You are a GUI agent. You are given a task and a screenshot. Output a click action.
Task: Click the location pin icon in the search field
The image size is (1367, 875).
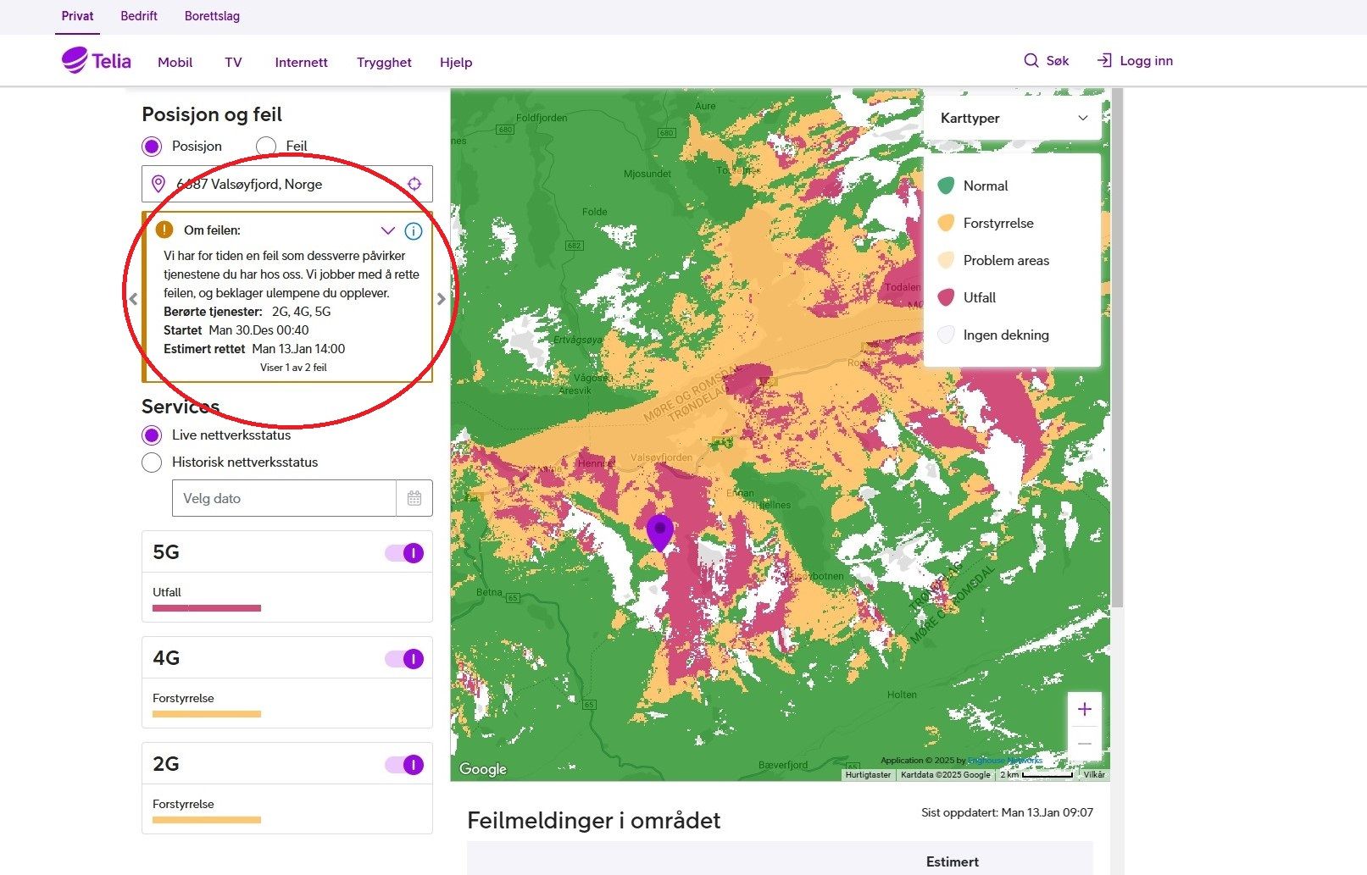point(158,183)
